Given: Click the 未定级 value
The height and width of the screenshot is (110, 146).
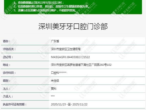Looking at the screenshot, I should click(x=55, y=81).
